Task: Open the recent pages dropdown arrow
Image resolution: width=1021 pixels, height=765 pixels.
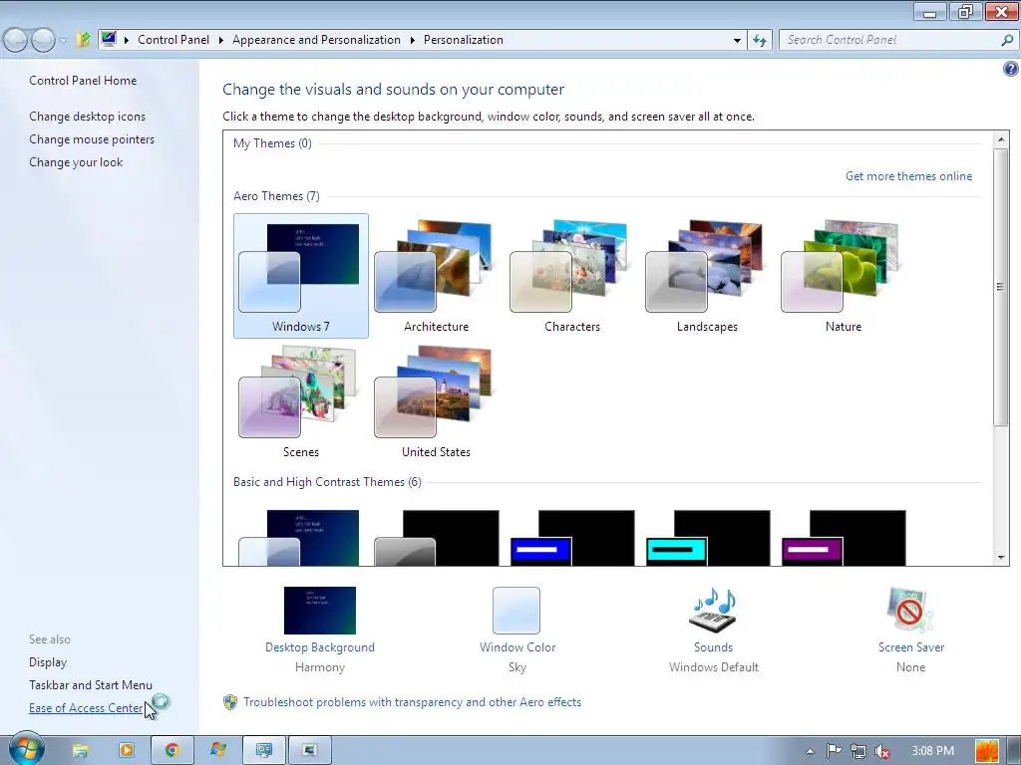Action: pos(63,40)
